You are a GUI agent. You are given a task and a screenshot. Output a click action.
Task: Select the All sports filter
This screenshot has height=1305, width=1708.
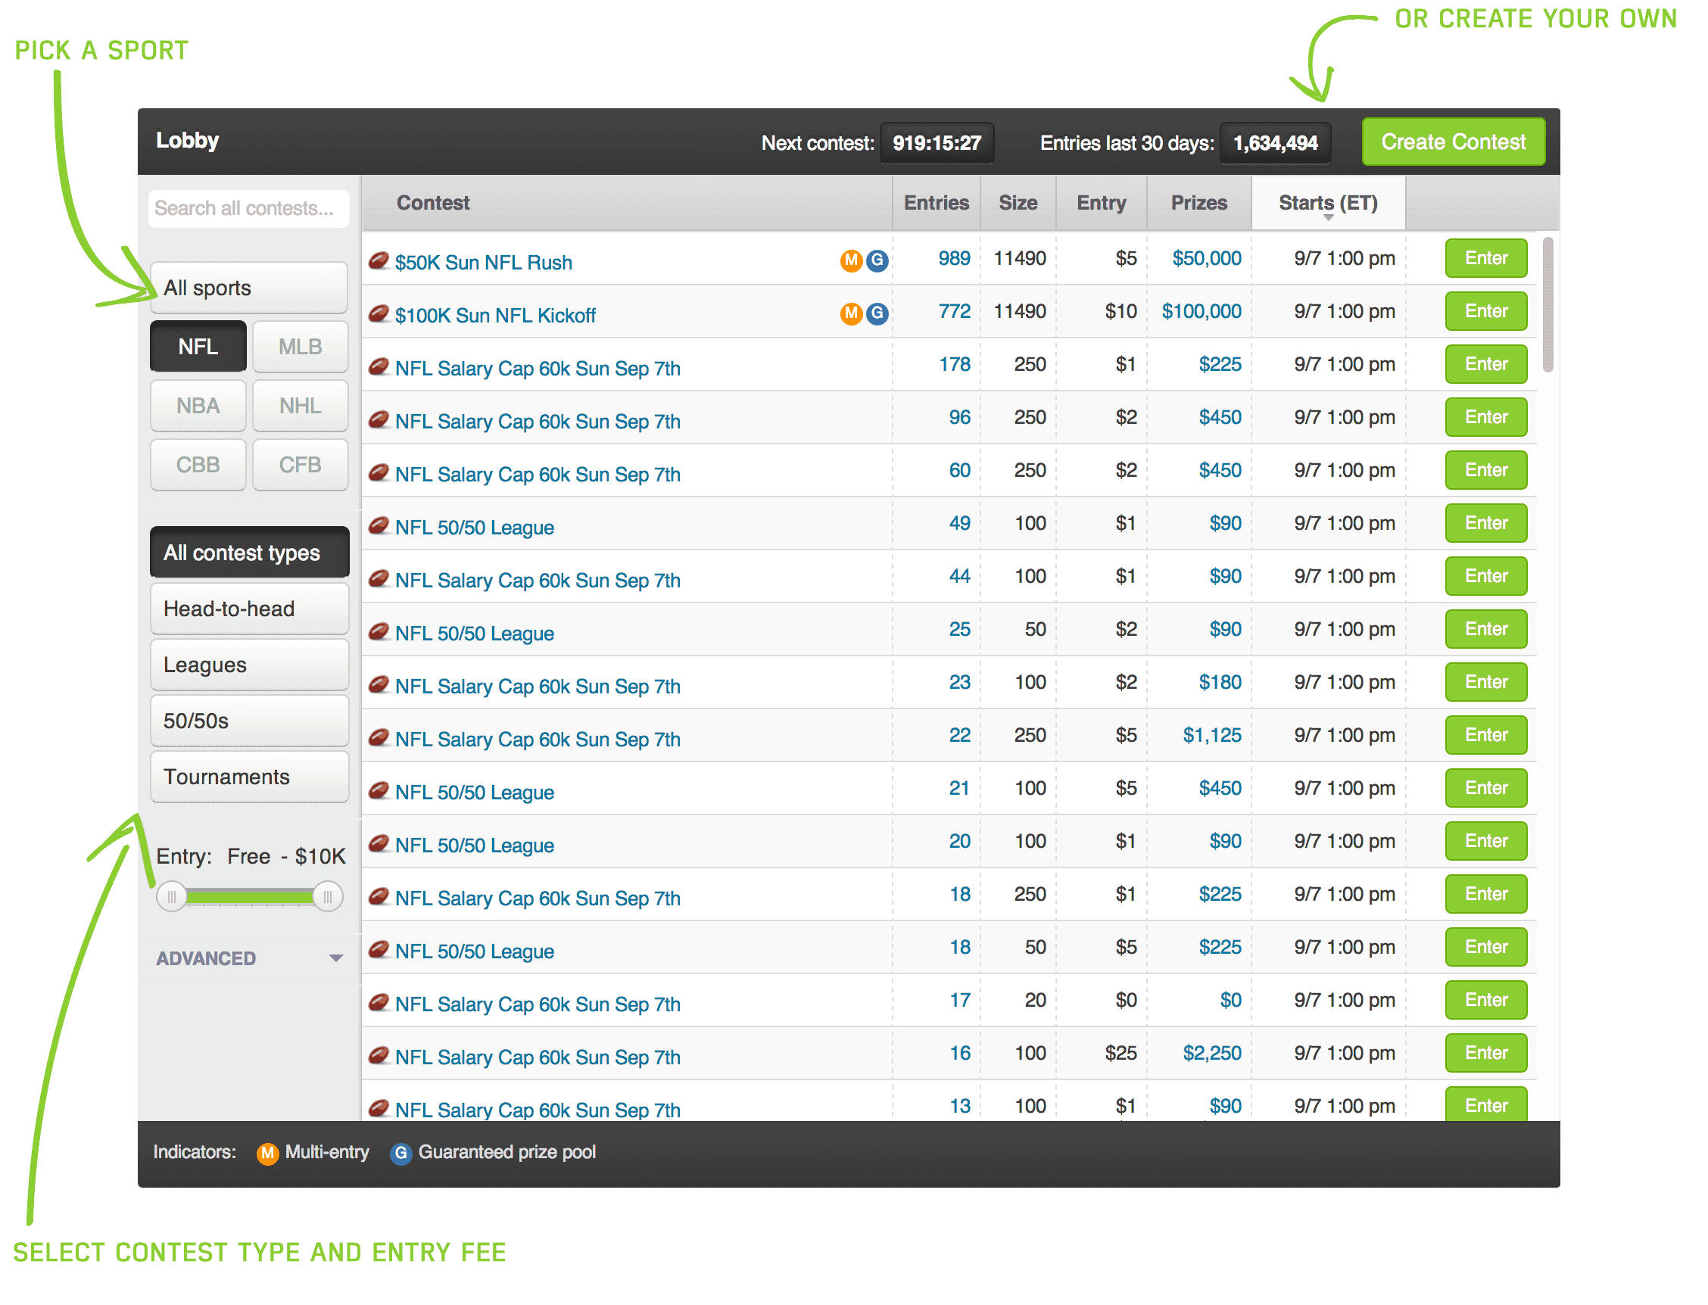tap(248, 288)
